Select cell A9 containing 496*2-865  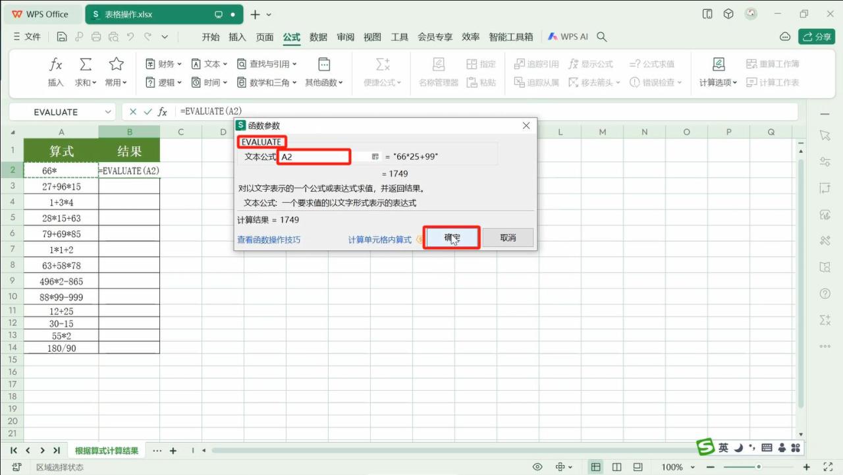(x=61, y=281)
